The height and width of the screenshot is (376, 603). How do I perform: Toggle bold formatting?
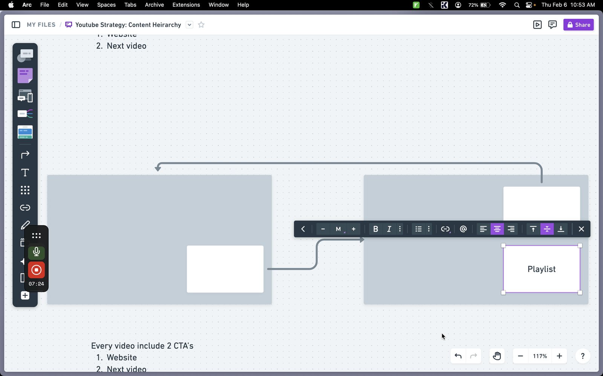pyautogui.click(x=375, y=229)
